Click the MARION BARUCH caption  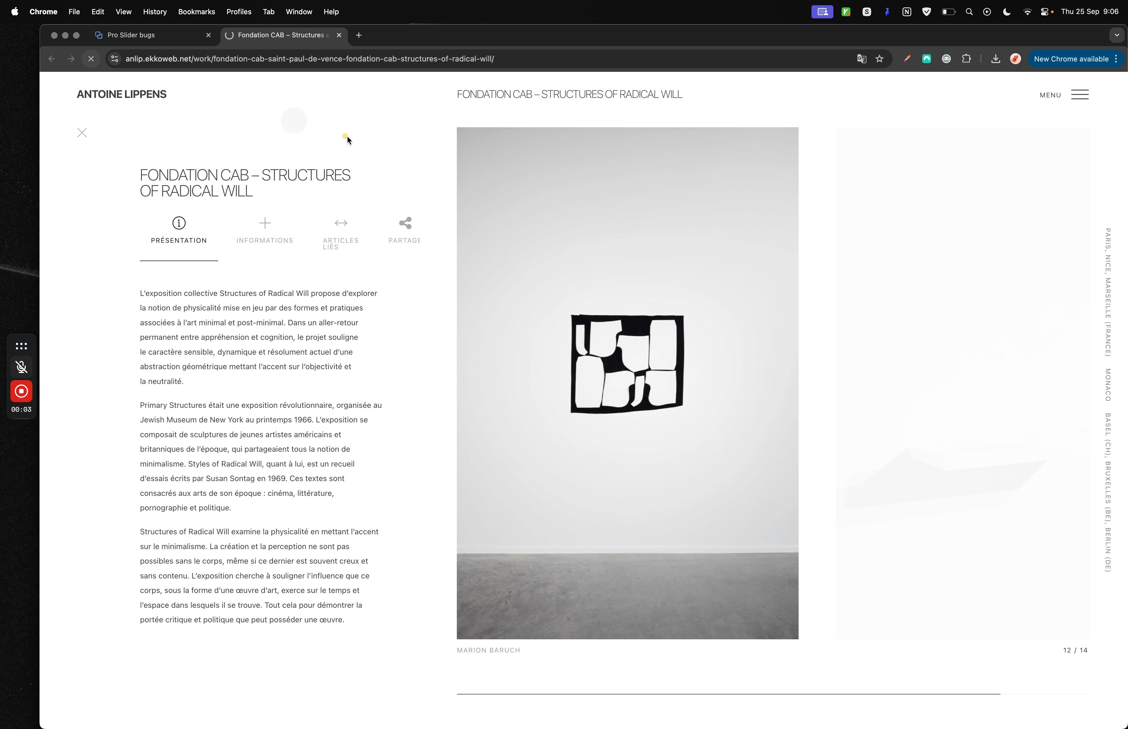point(489,650)
